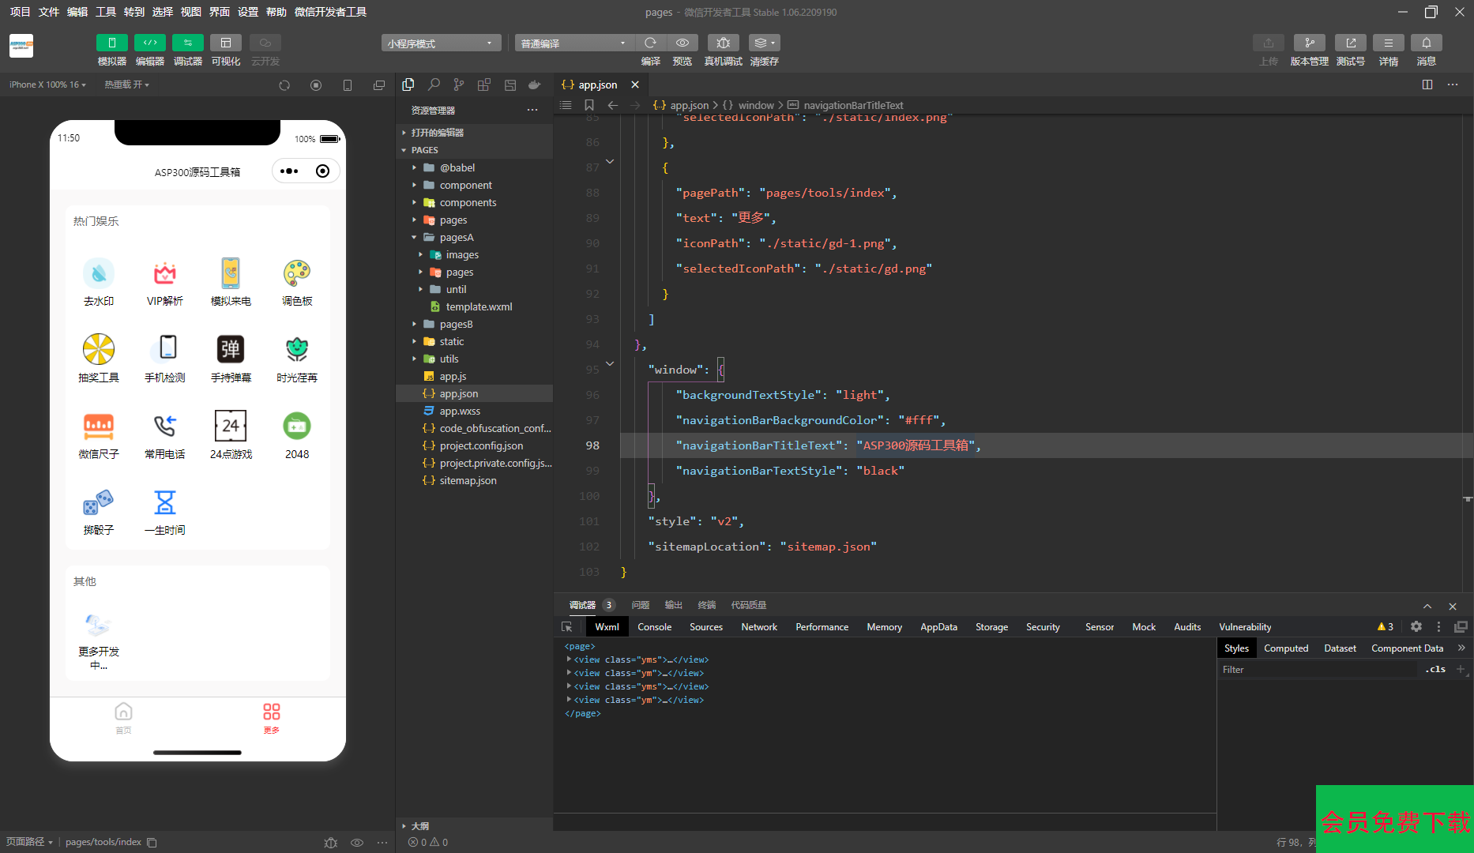Toggle the editor panel button

[149, 43]
